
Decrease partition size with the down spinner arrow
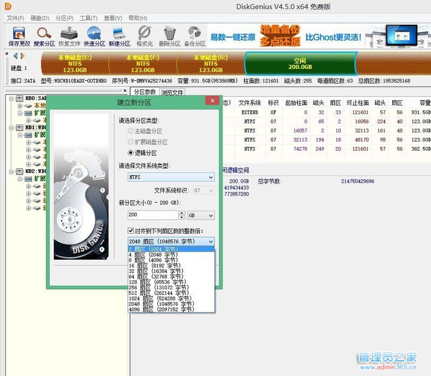(182, 218)
